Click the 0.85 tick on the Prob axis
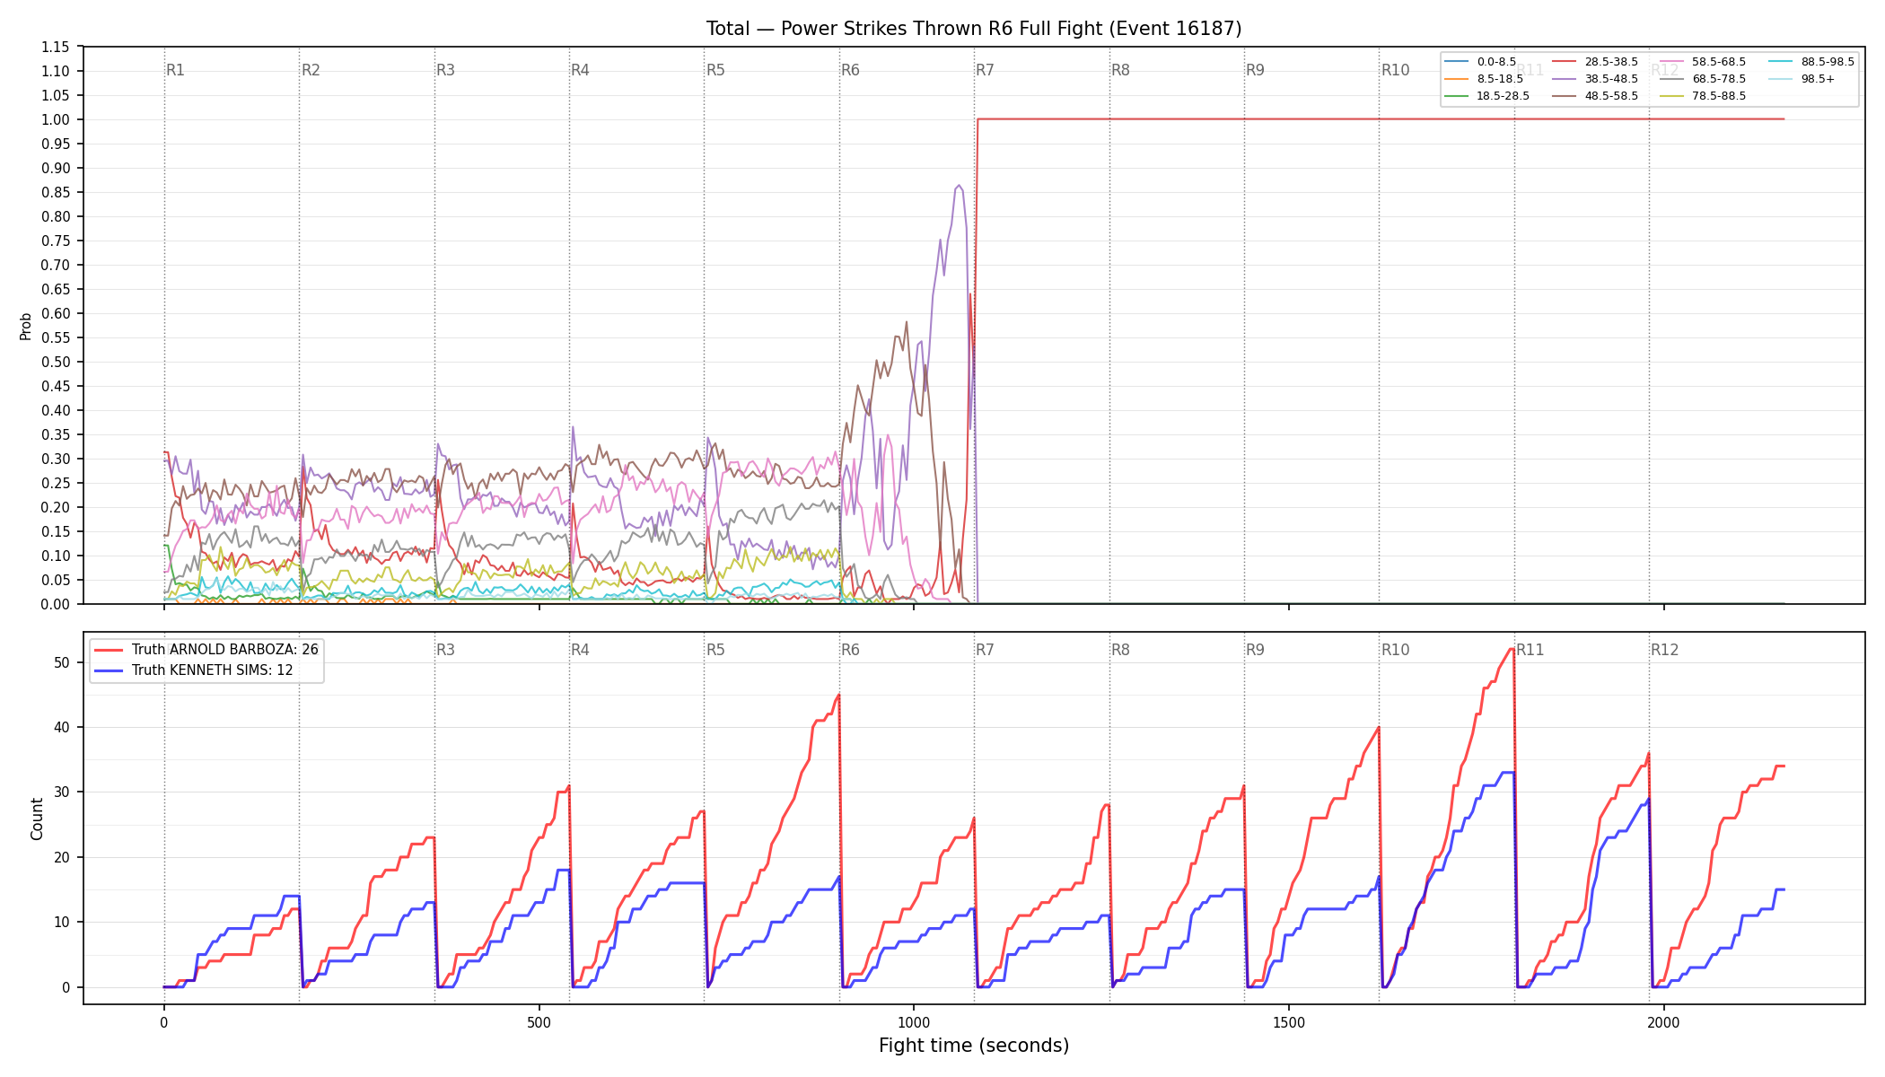 click(56, 192)
